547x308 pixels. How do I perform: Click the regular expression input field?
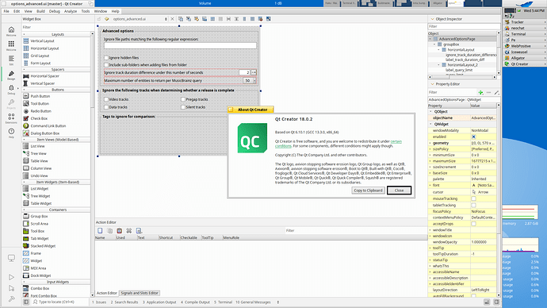[180, 46]
